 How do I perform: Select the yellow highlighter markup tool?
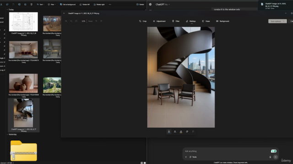[x=181, y=132]
